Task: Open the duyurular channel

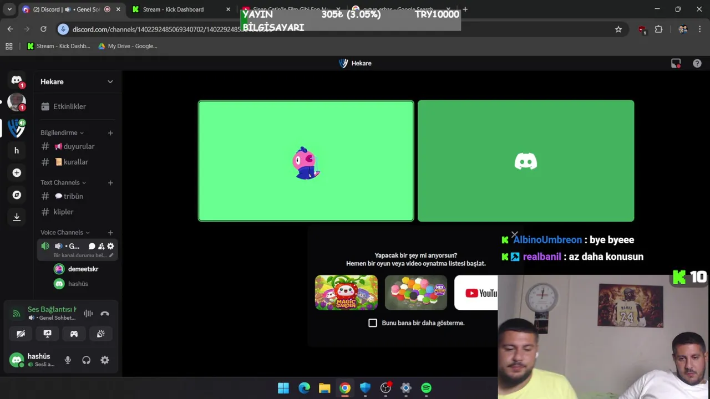Action: tap(77, 146)
